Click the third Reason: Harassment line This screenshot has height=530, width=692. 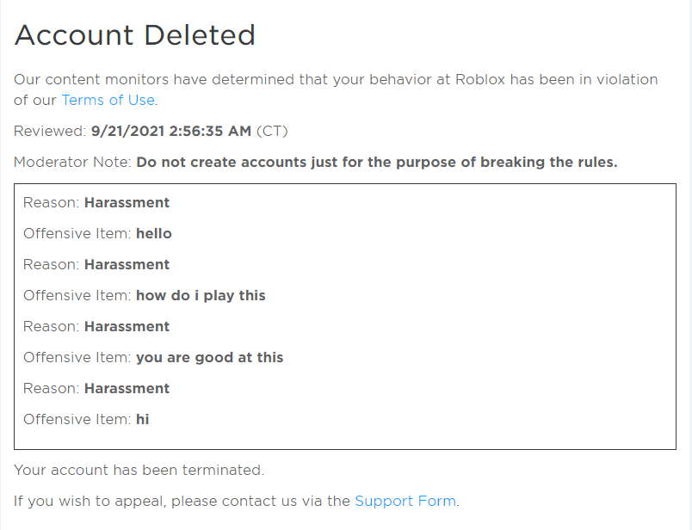[96, 327]
